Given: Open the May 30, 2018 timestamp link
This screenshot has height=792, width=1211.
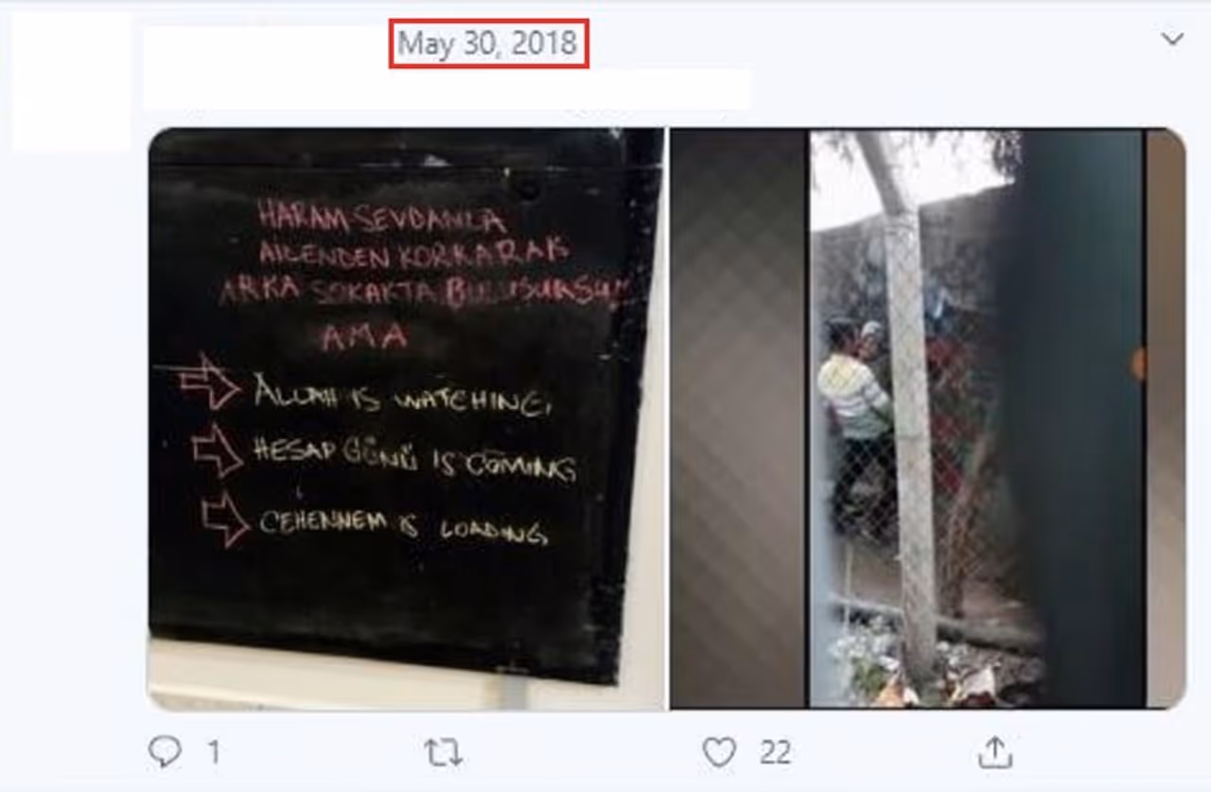Looking at the screenshot, I should (x=488, y=44).
